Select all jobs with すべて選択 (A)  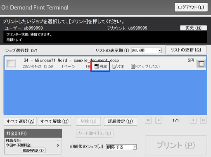tap(20, 122)
